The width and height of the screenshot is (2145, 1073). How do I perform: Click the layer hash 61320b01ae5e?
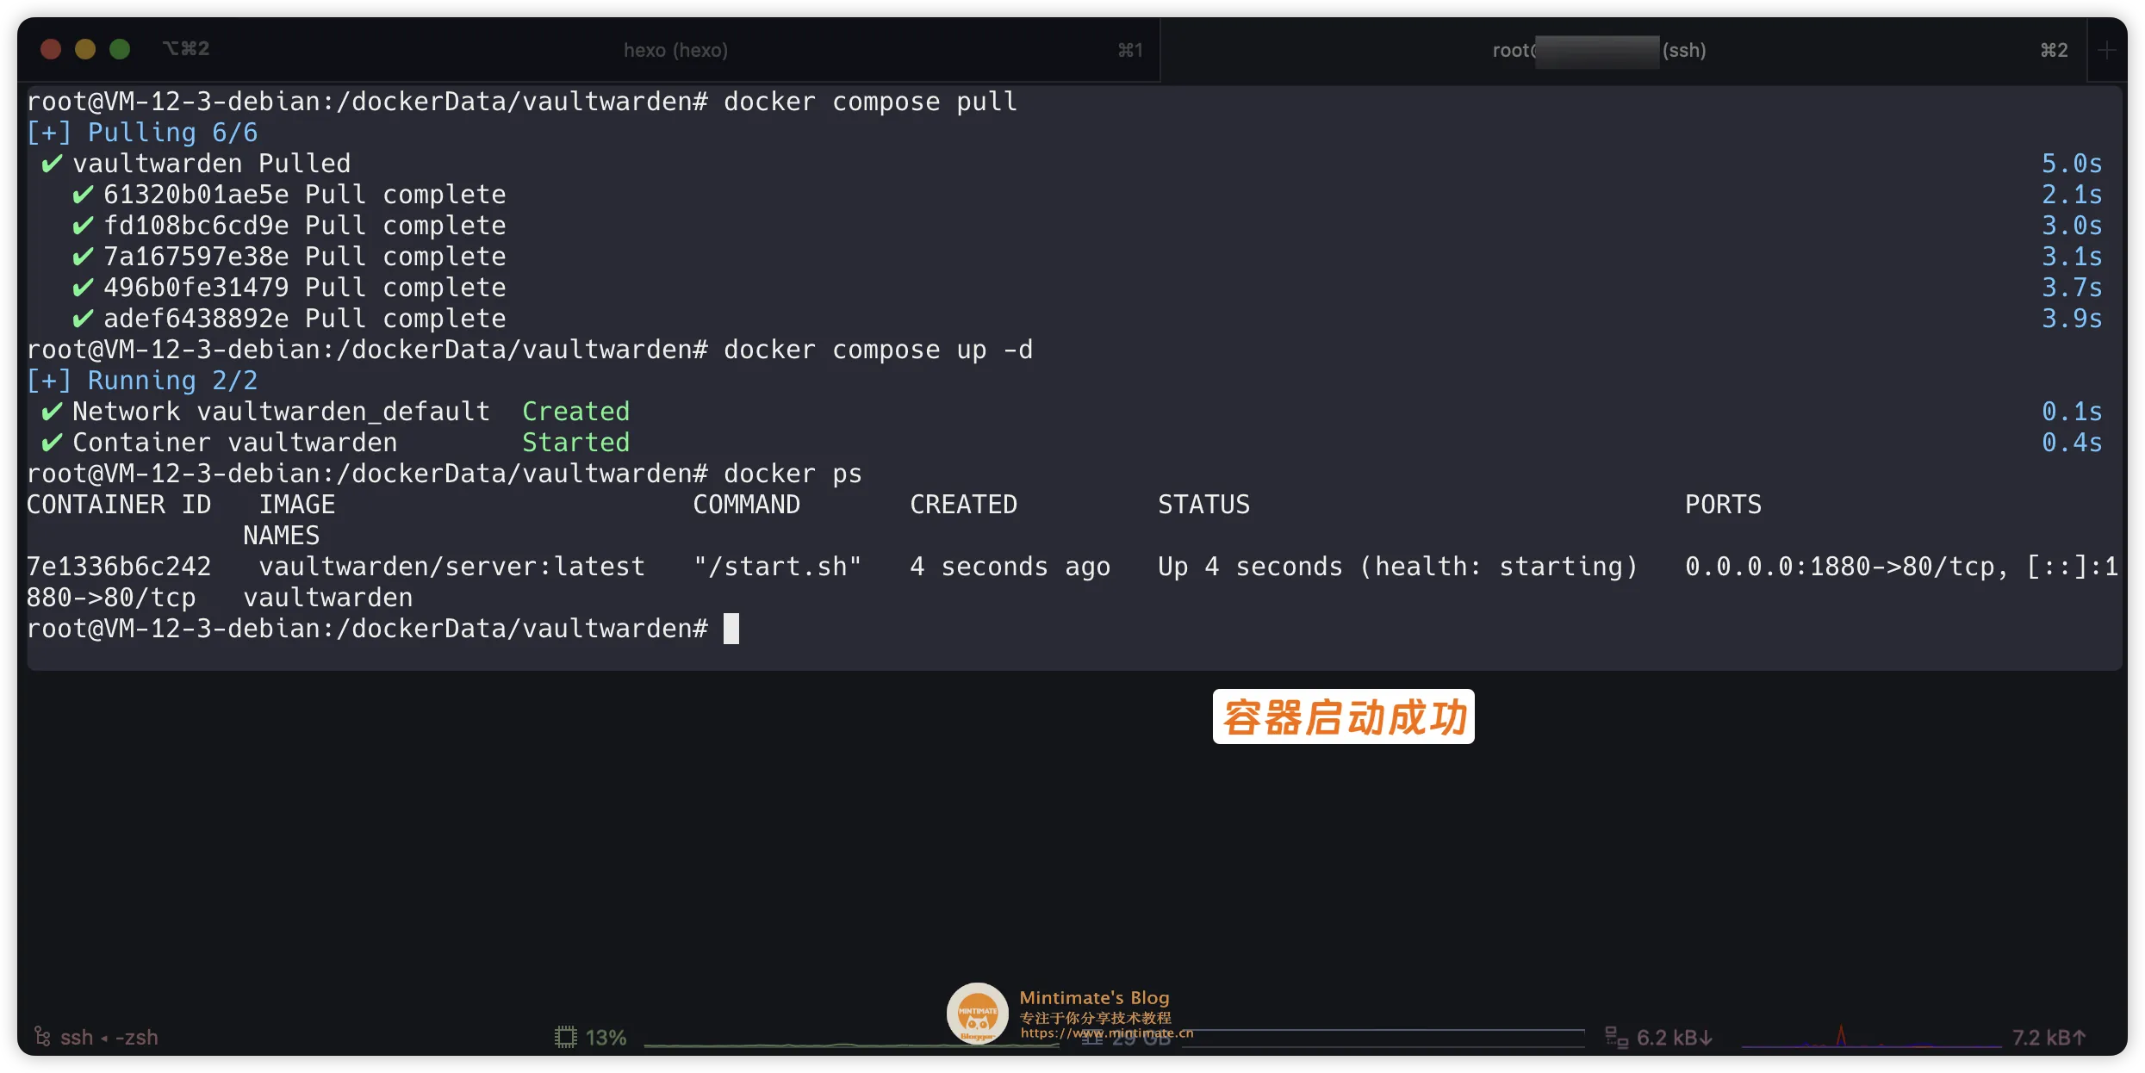tap(196, 195)
